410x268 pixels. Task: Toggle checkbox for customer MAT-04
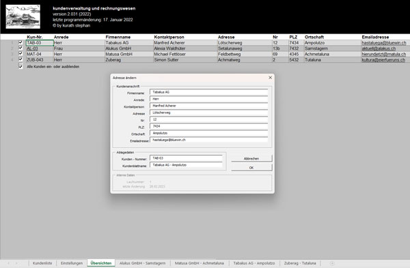pyautogui.click(x=20, y=53)
